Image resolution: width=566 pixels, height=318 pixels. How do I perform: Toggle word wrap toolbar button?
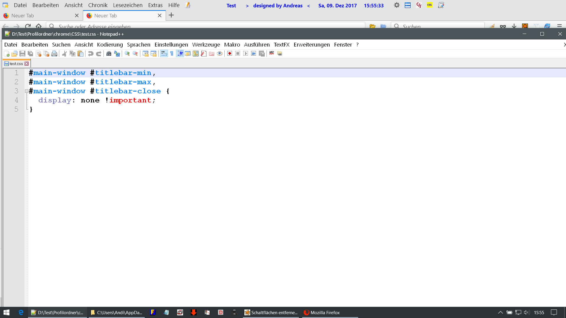tap(164, 54)
